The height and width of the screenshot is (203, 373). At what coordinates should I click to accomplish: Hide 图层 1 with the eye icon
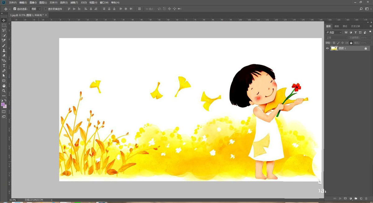click(327, 48)
